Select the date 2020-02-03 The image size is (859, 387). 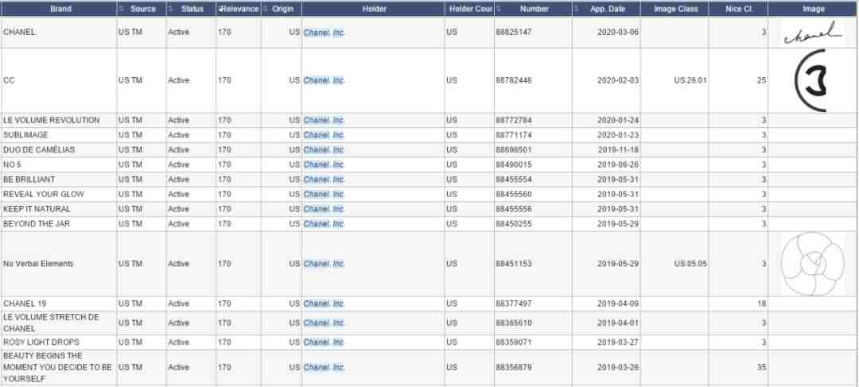[x=618, y=80]
